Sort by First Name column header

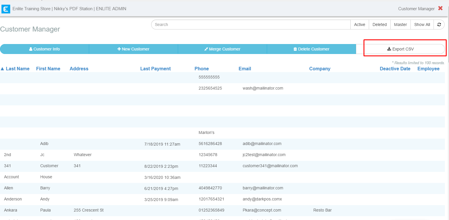(x=48, y=69)
